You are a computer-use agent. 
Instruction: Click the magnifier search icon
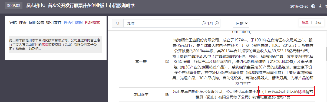click(118, 24)
